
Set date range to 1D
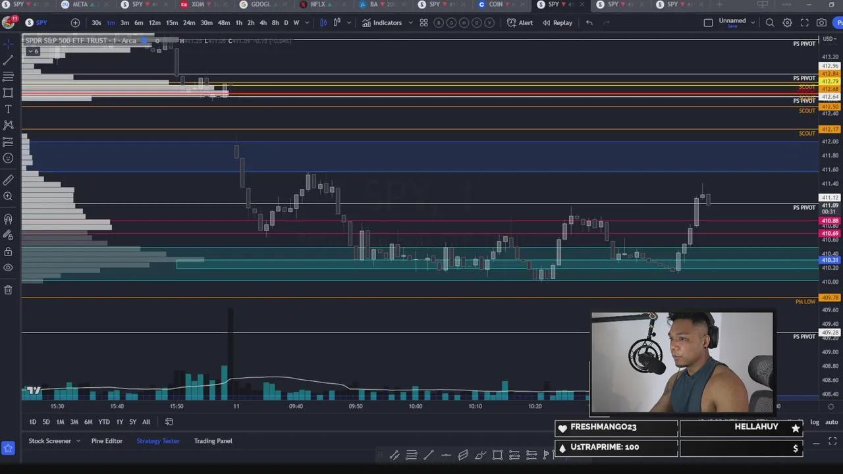click(x=32, y=422)
